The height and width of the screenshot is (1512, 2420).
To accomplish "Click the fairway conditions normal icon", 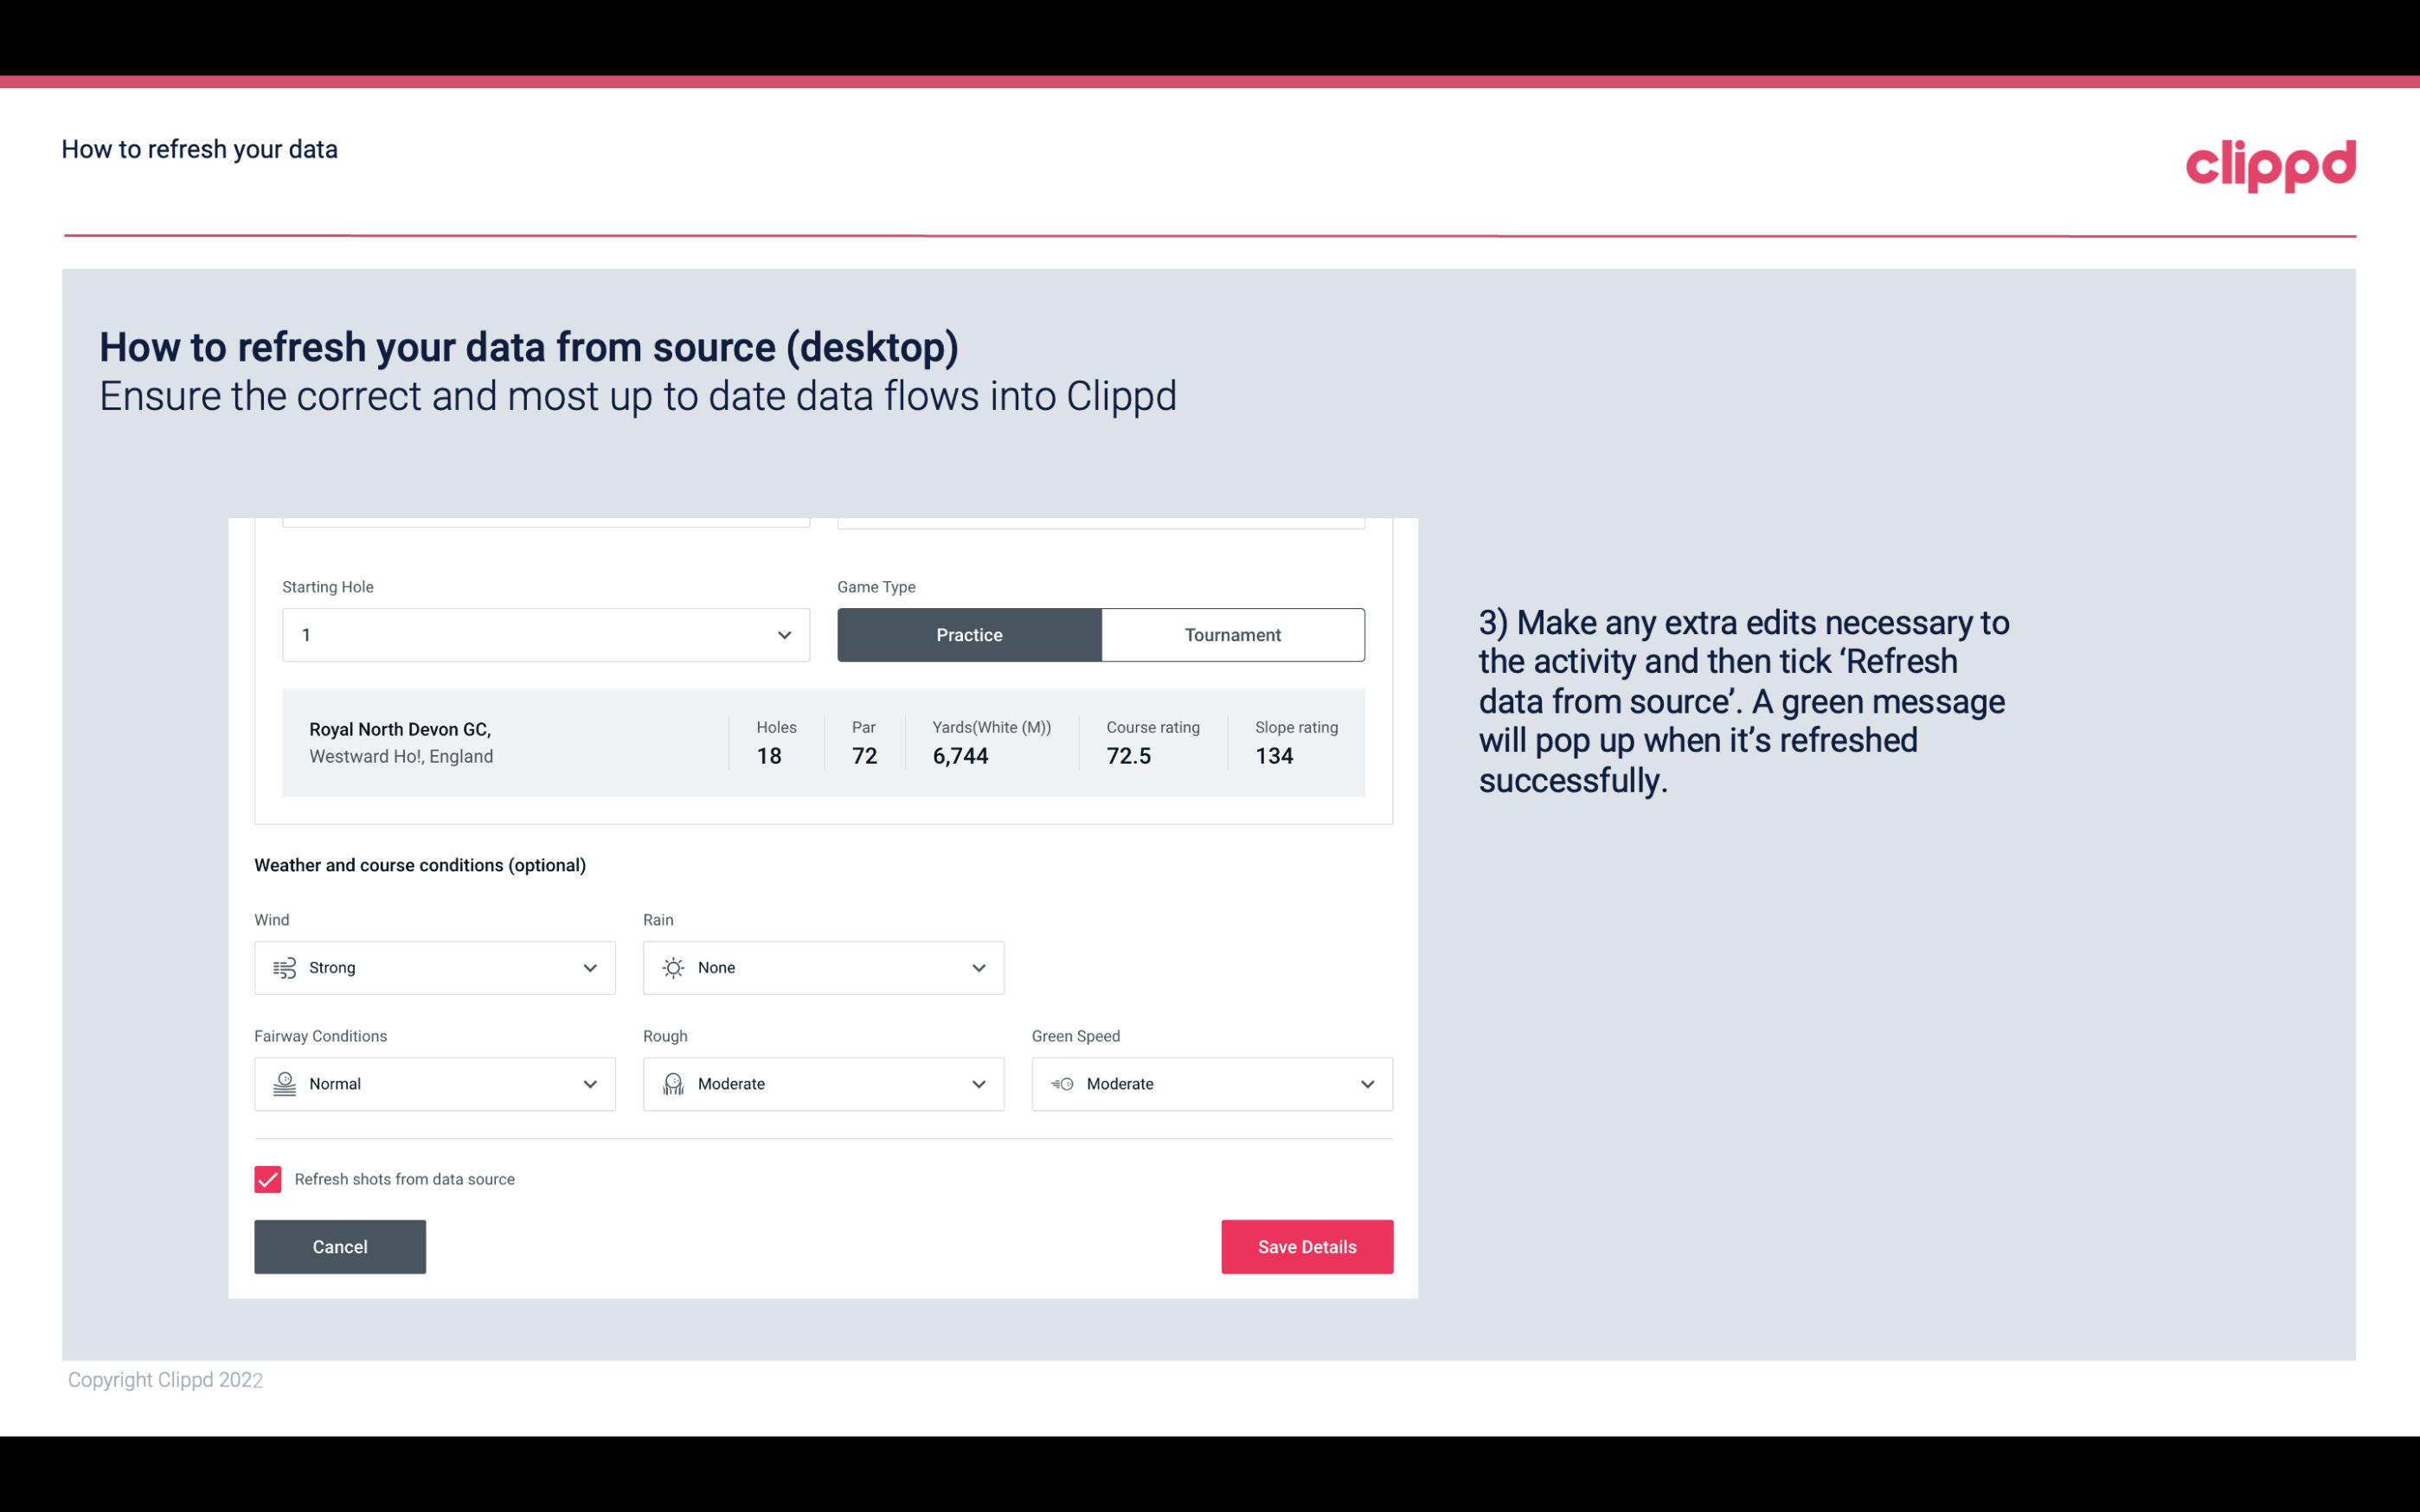I will coord(282,1084).
